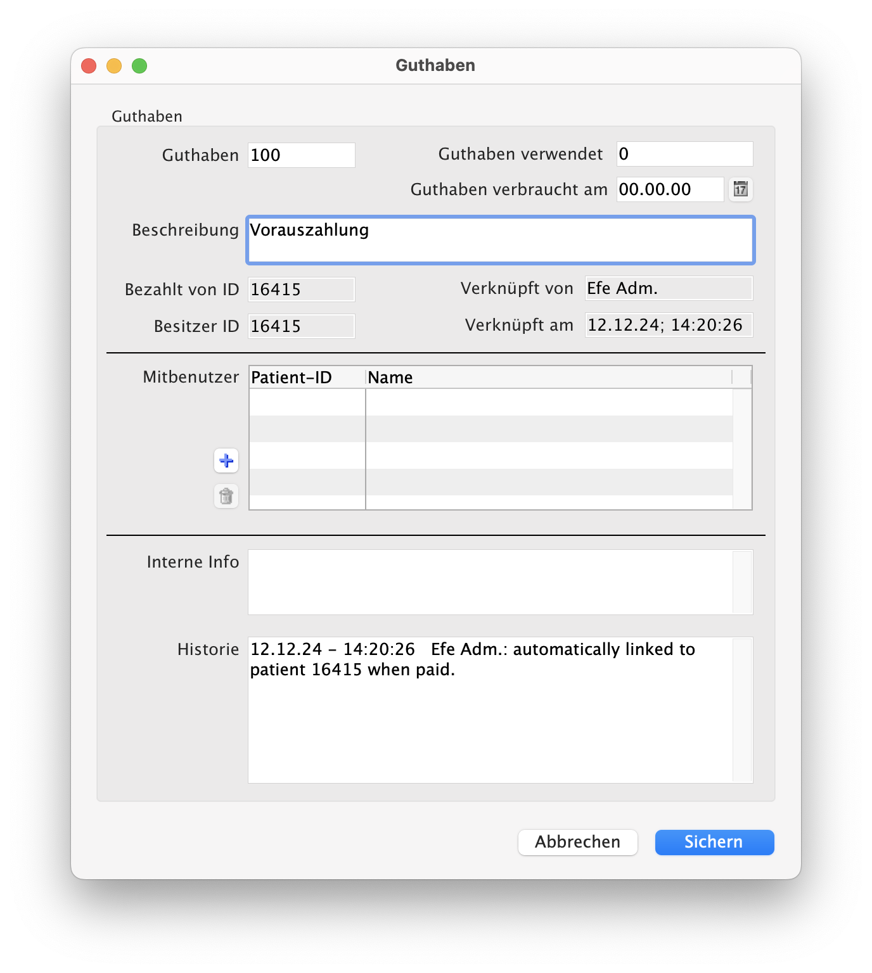The width and height of the screenshot is (872, 973).
Task: Sort by the Patient-ID column header
Action: coord(307,378)
